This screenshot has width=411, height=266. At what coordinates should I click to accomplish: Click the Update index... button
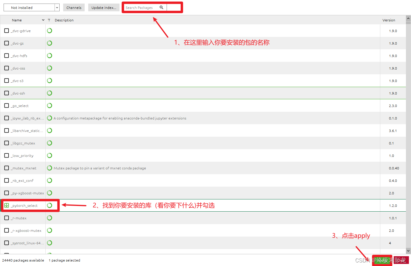tap(104, 7)
